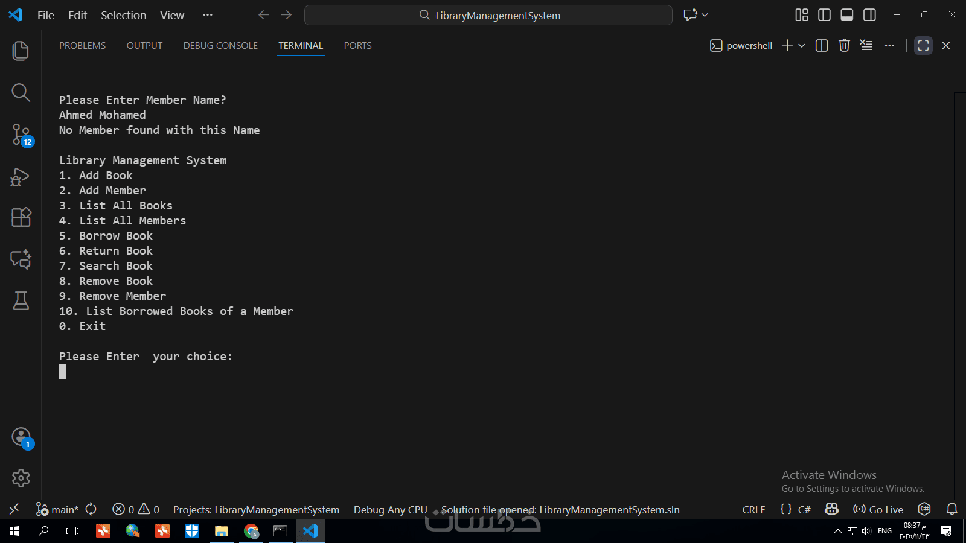Click Projects: LibraryManagementSystem status item

[256, 509]
